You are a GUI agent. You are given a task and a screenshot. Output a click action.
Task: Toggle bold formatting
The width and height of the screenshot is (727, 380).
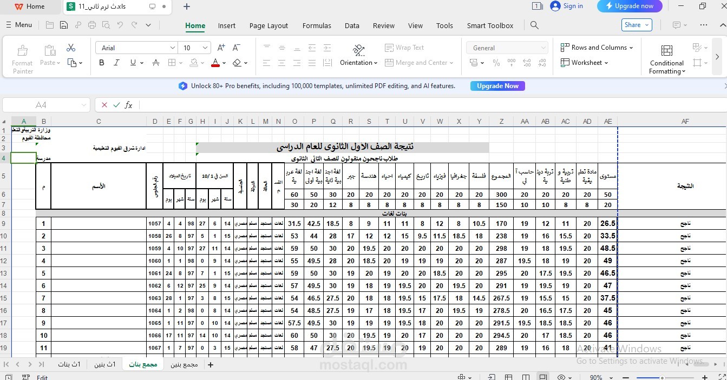[x=101, y=63]
